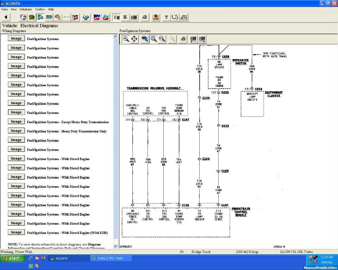Click the cartoon face toolbar icon
The height and width of the screenshot is (270, 338).
[23, 17]
